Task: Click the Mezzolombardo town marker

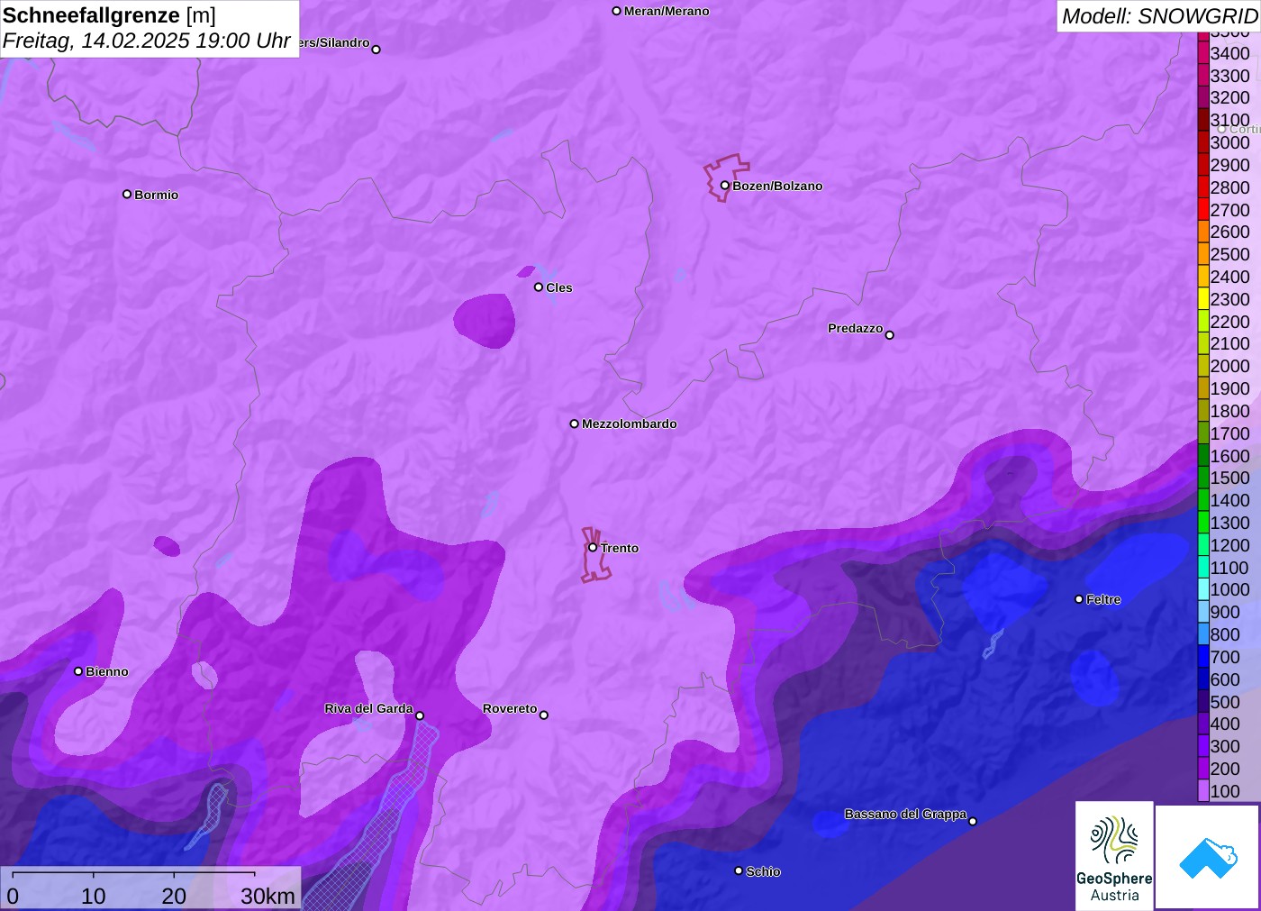Action: coord(574,424)
